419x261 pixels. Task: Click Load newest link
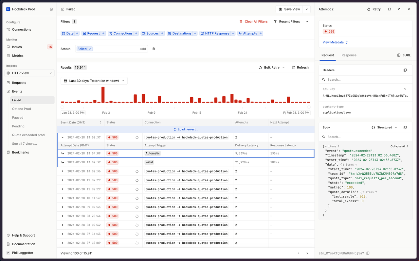[x=186, y=129]
